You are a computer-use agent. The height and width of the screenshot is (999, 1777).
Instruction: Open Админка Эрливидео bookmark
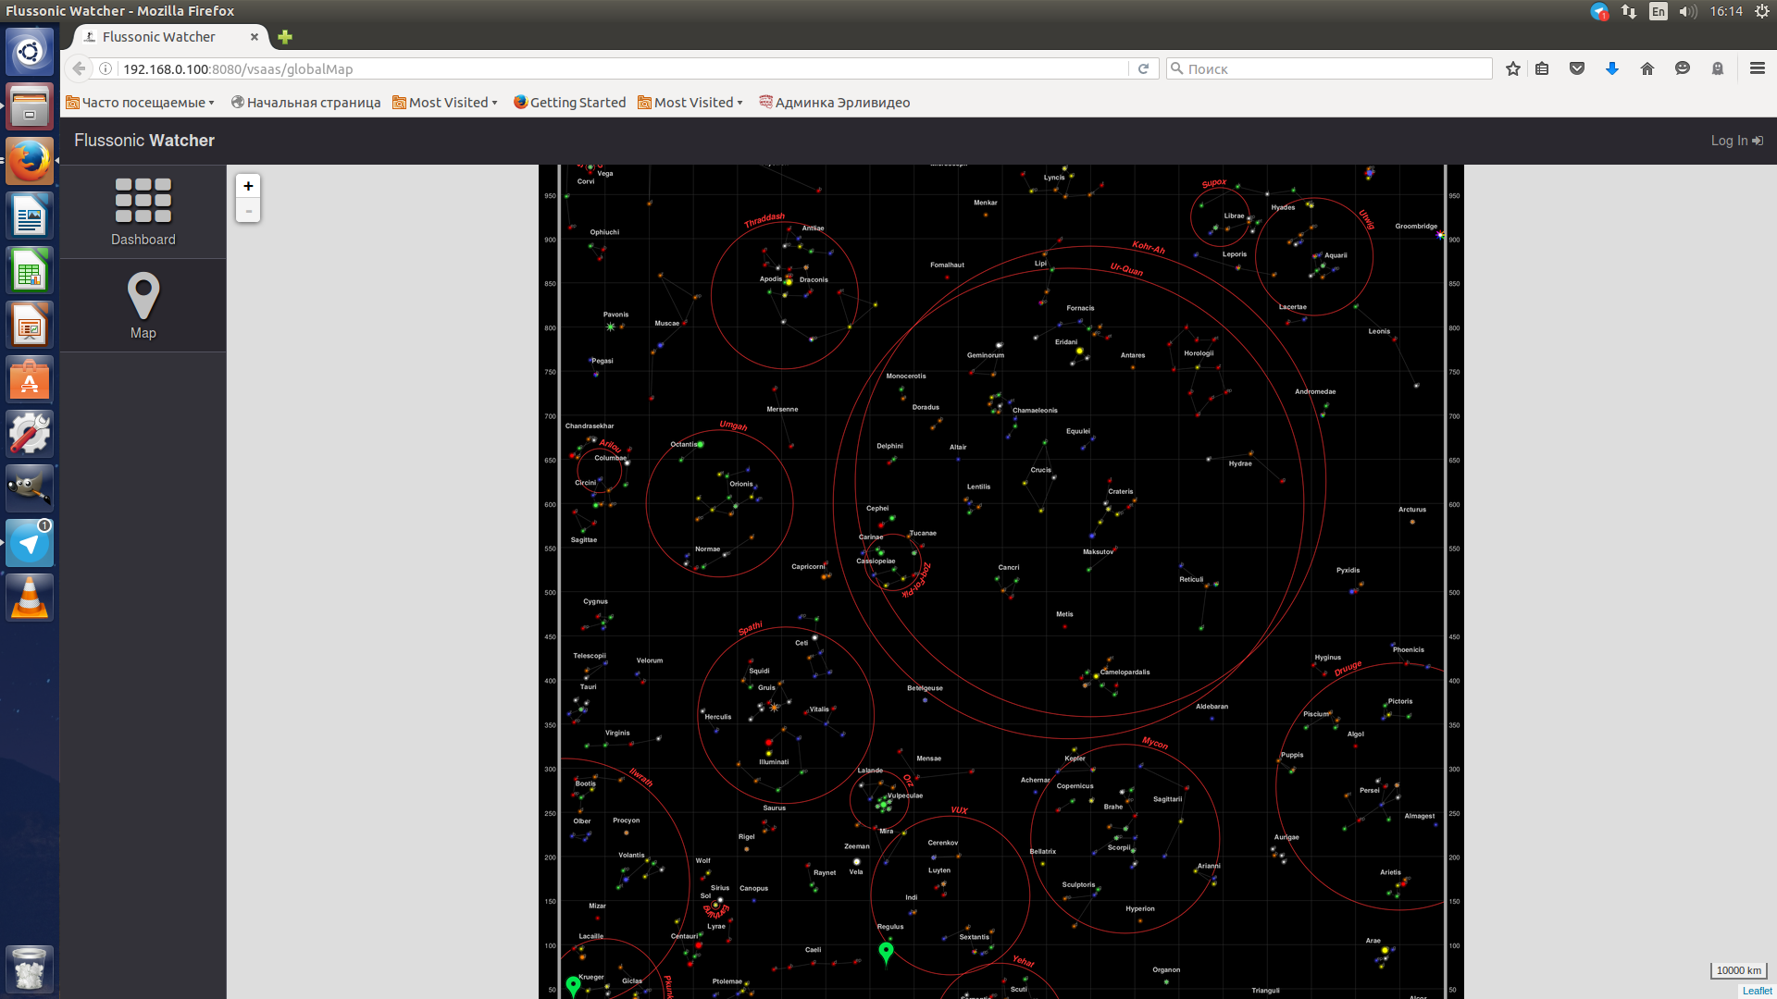point(834,103)
